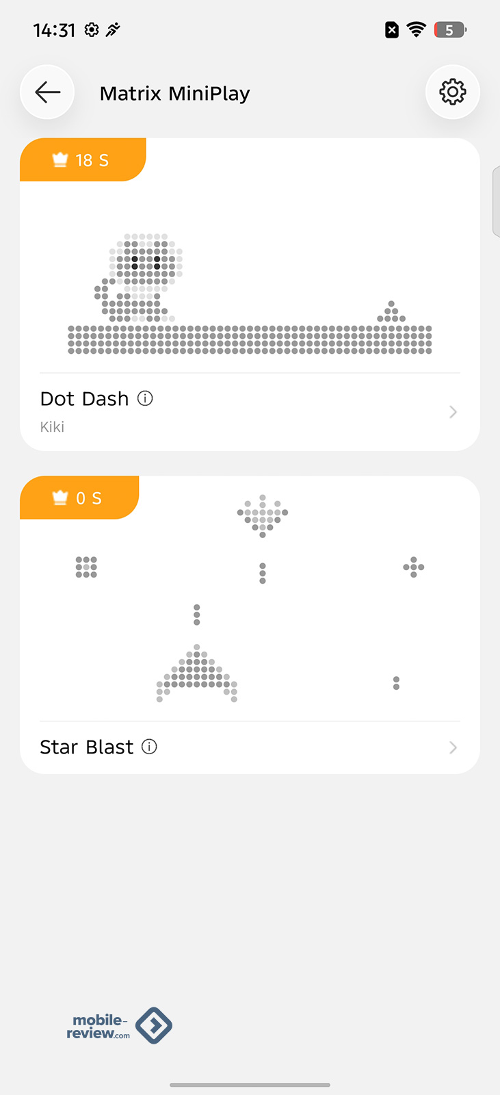Show info about Star Blast
This screenshot has width=500, height=1095.
coord(149,747)
